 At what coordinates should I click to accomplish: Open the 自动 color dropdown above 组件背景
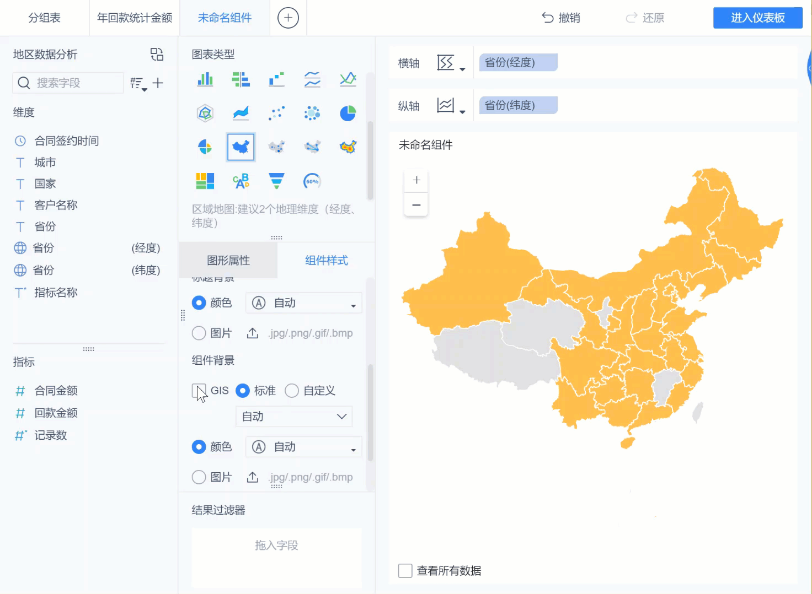tap(303, 303)
